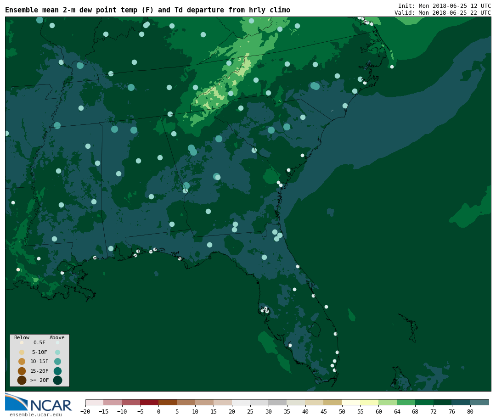
Task: Click the above-normal 10-15F legend dot
Action: (x=57, y=362)
